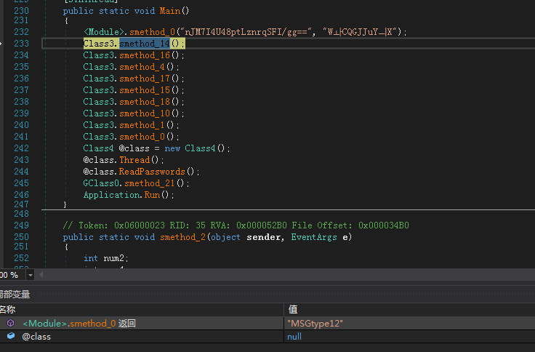Click the horizontal scrollbar left arrow
Image resolution: width=535 pixels, height=352 pixels.
[x=41, y=274]
